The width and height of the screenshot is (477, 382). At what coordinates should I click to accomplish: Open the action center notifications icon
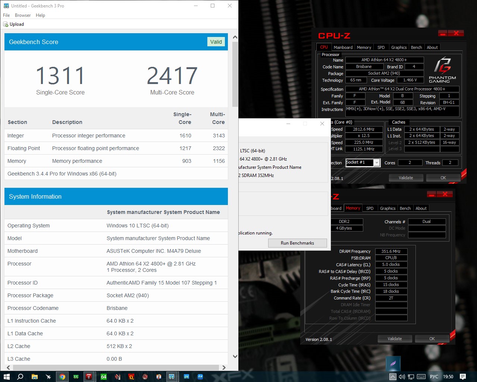(463, 376)
